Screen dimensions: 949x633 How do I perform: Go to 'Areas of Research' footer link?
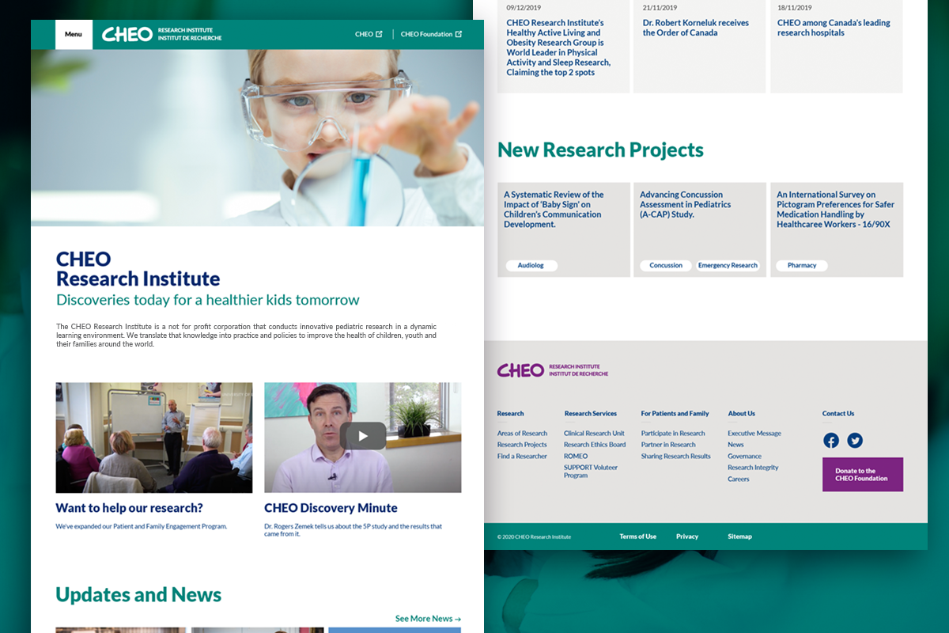522,434
